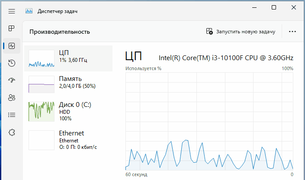Select the Ethernet performance entry
The image size is (305, 180).
click(x=68, y=140)
